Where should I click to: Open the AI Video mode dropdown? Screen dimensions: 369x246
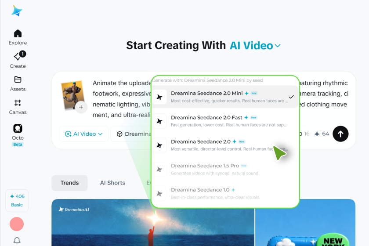coord(84,134)
